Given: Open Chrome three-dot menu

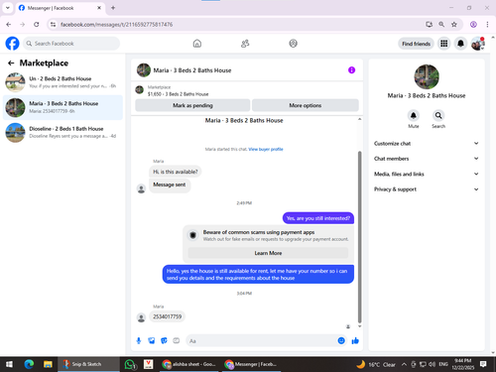Looking at the screenshot, I should click(487, 24).
